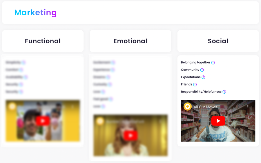Click info icon beside Belonging together
261x163 pixels.
213,62
